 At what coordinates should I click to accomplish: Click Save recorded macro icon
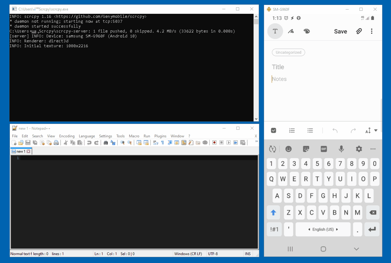tap(242, 143)
